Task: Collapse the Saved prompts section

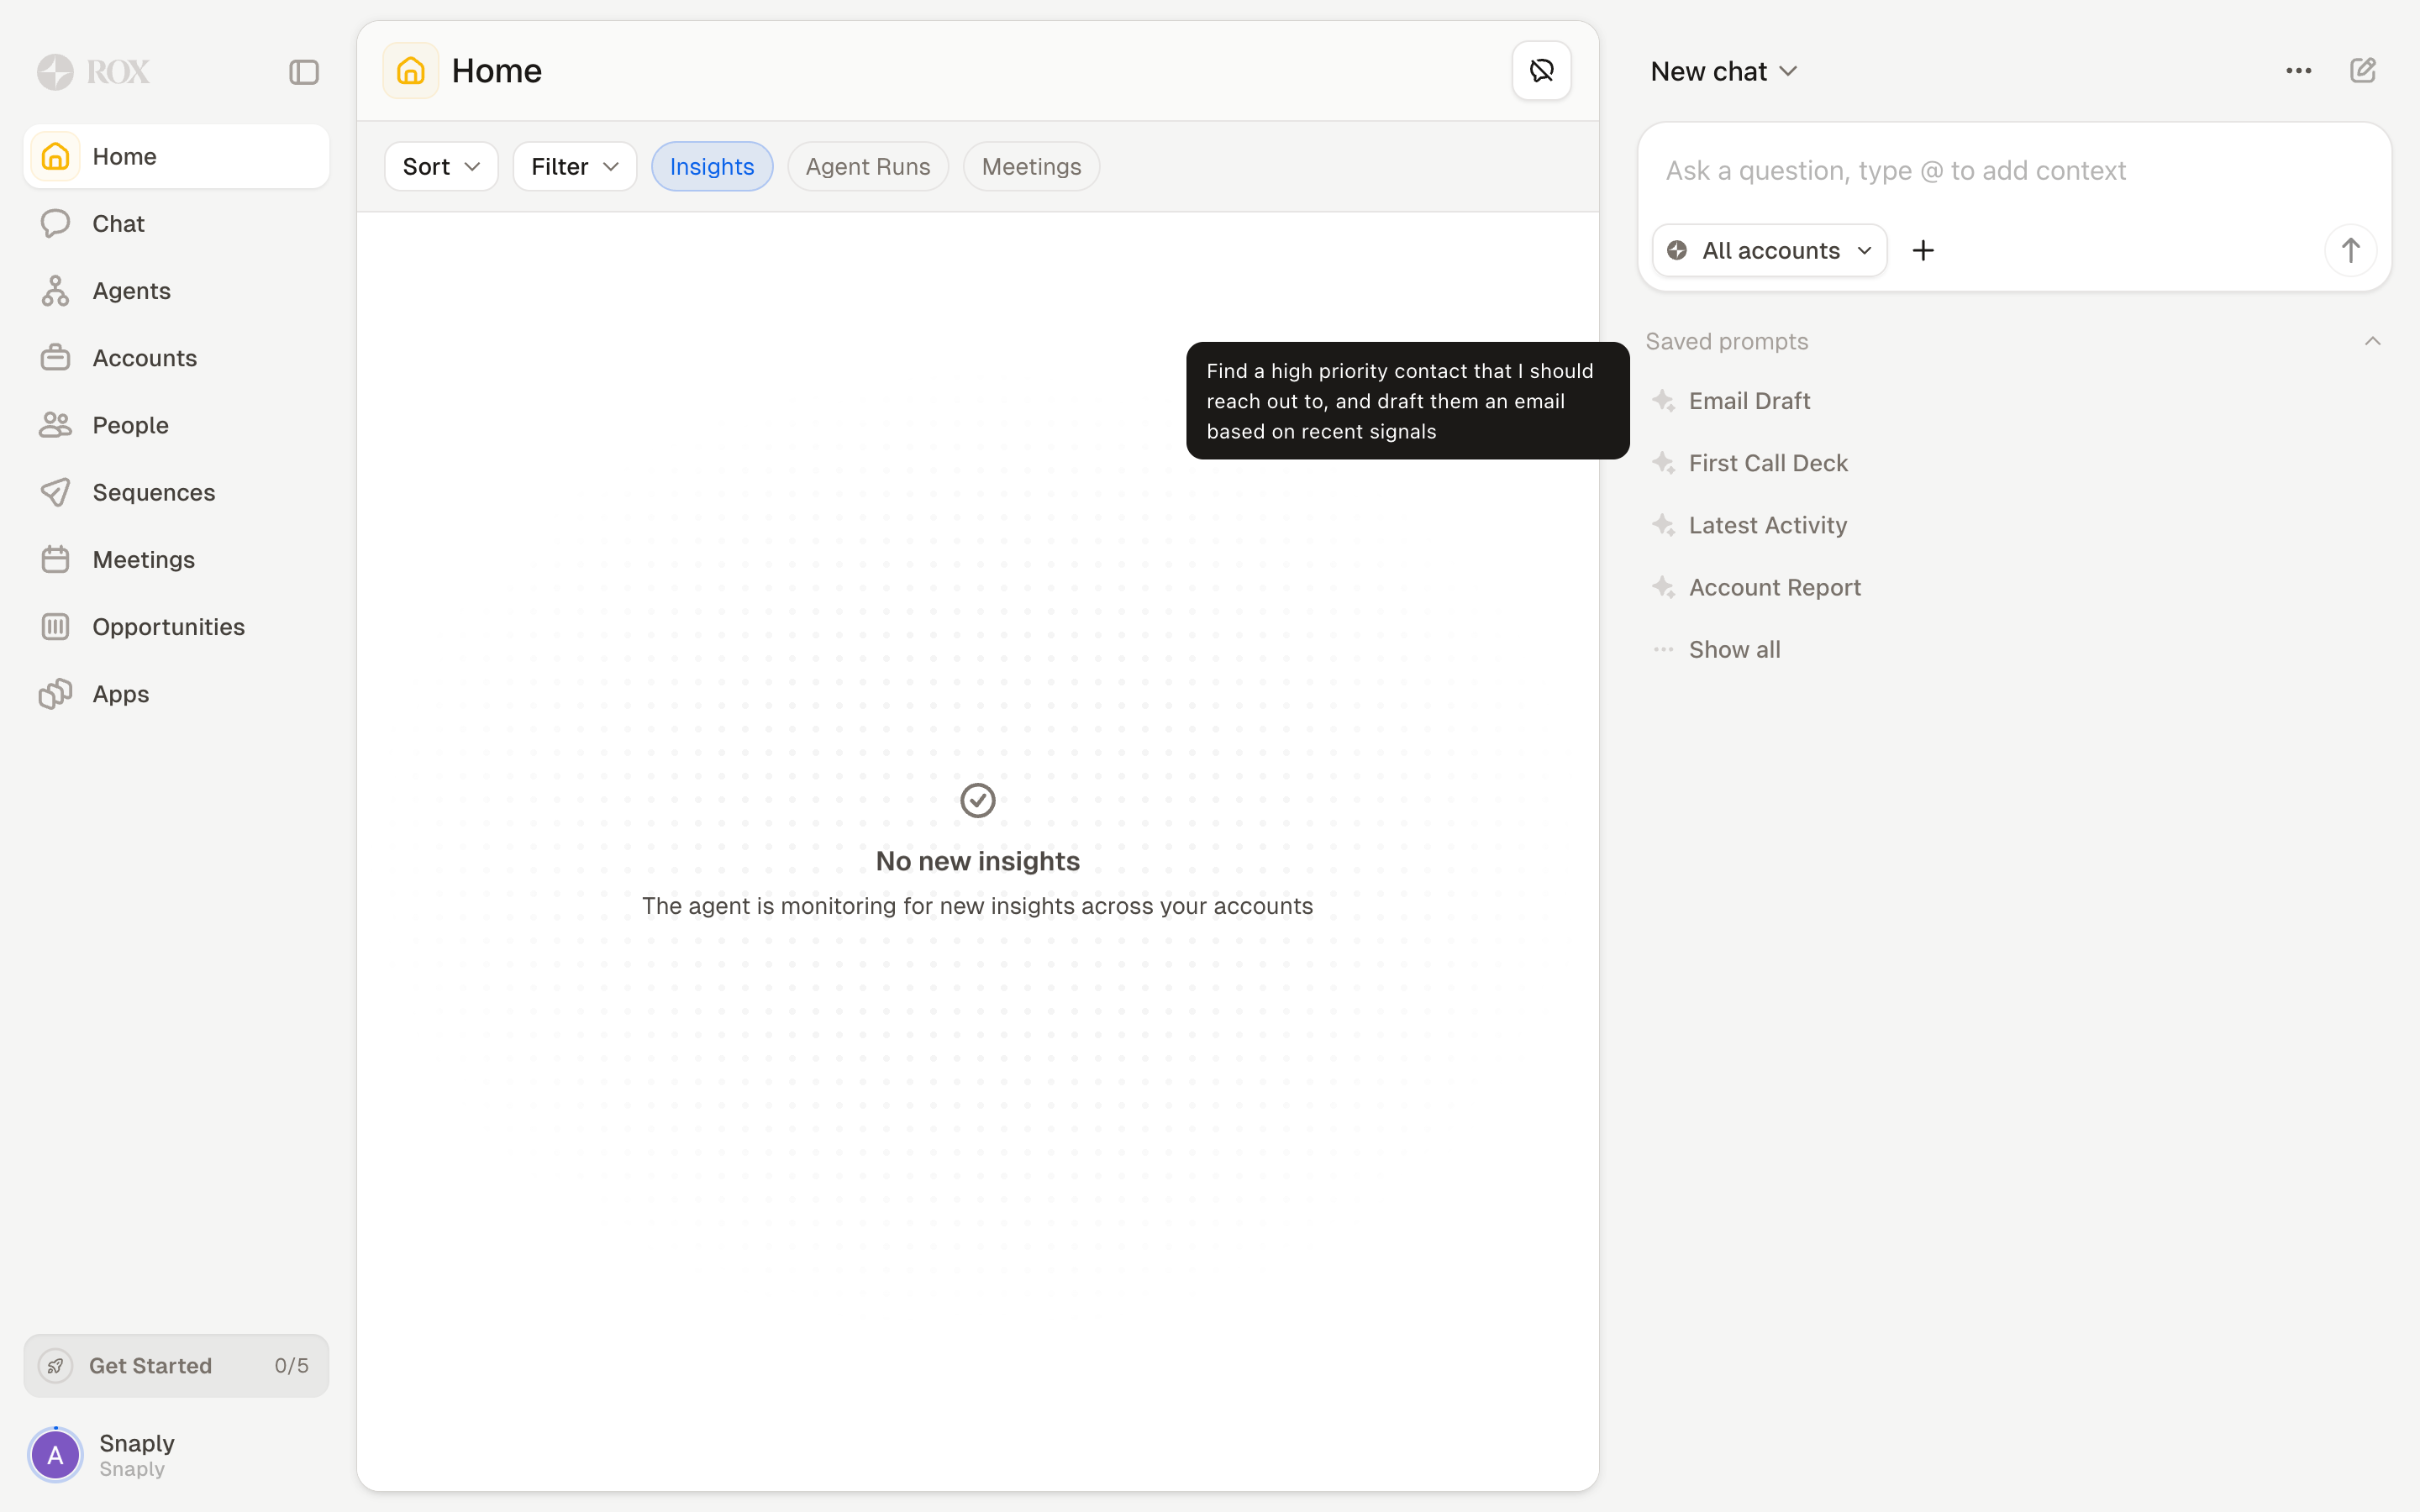Action: 2372,342
